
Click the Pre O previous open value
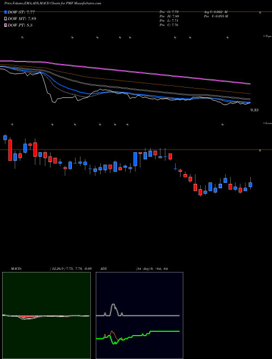coord(169,12)
